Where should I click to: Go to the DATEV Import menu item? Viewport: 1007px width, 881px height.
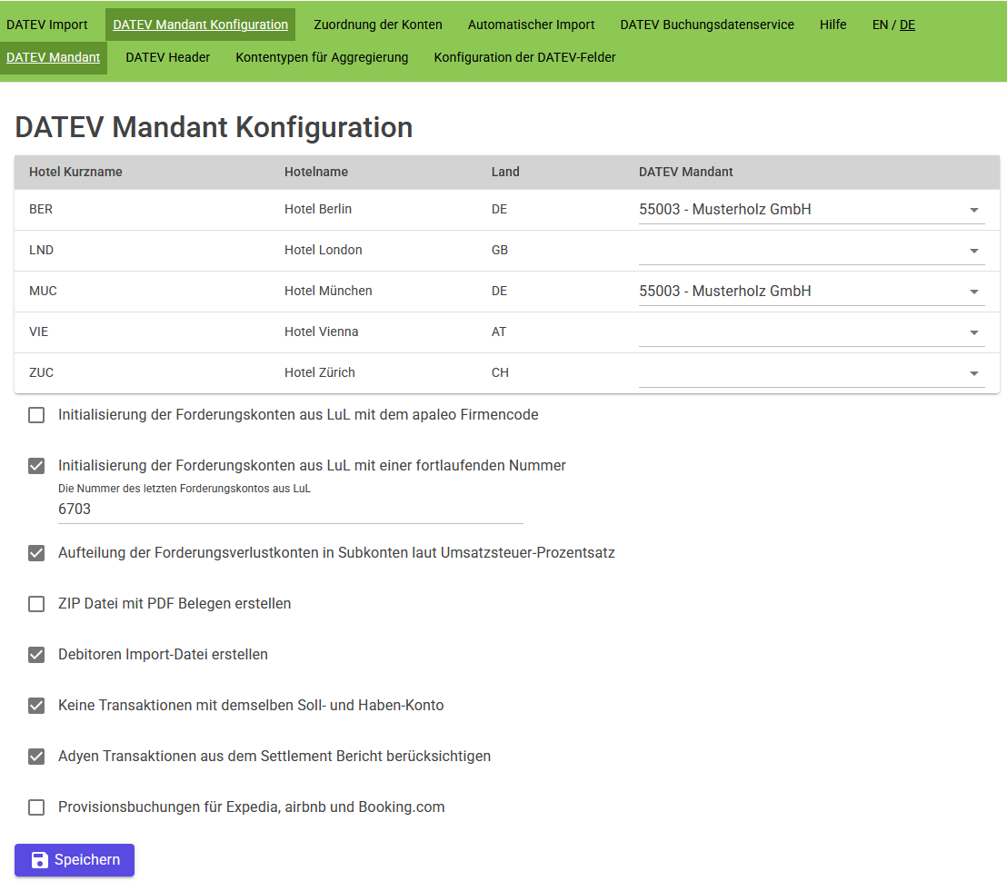[x=47, y=25]
